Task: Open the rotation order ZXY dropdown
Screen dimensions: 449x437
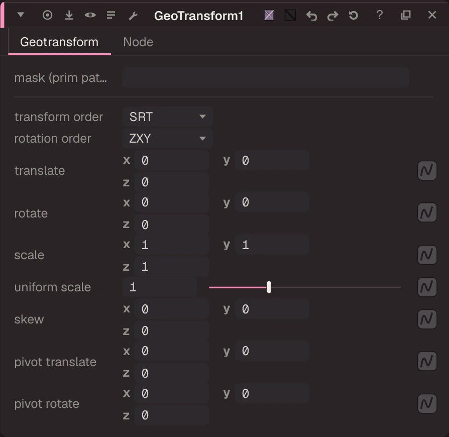Action: (168, 138)
